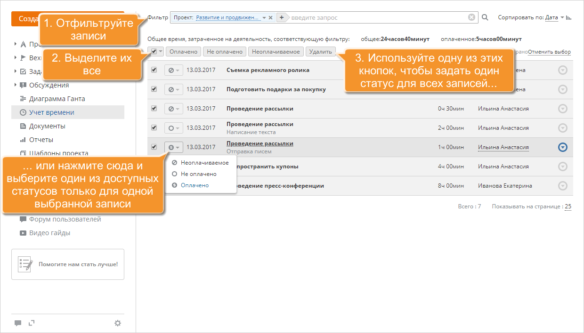Click the unpaid status circle icon in 'Написание текста' row

[x=171, y=128]
